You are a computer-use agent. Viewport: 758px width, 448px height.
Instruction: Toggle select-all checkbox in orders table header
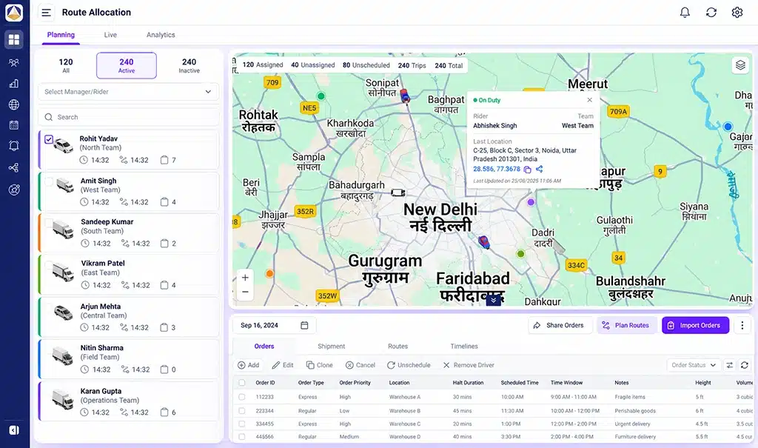(x=242, y=383)
